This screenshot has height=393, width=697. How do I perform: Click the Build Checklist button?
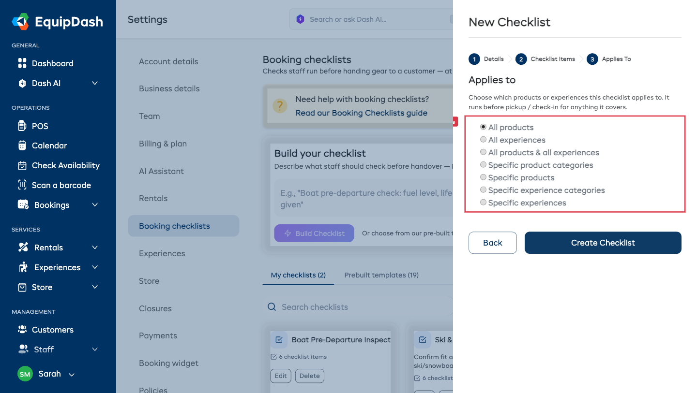click(x=314, y=233)
